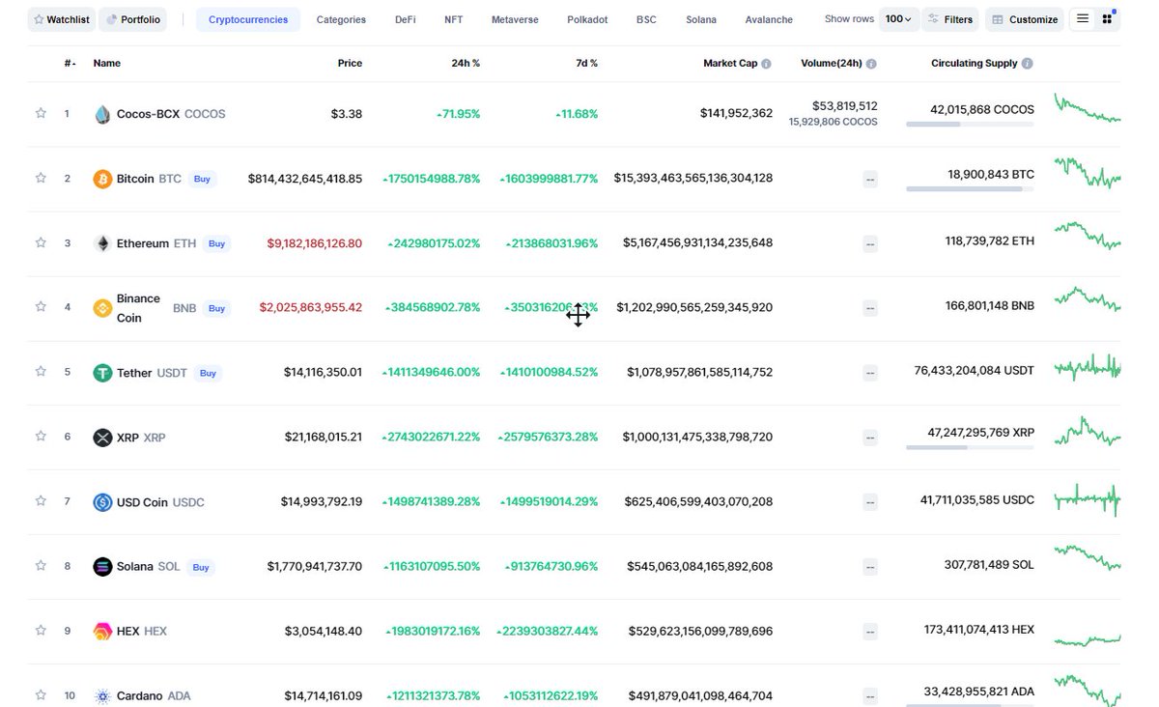Star USD Coin for the watchlist

click(x=41, y=500)
